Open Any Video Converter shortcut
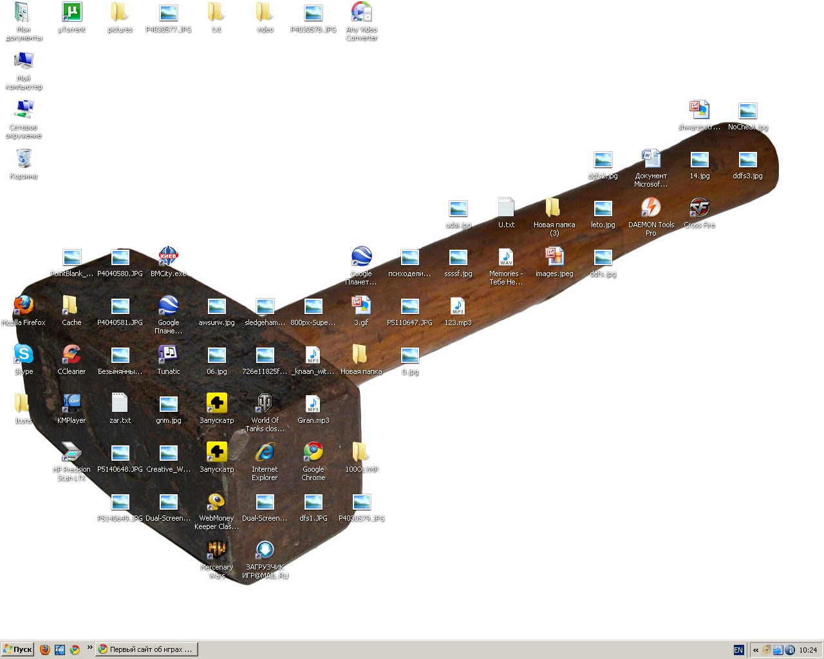Screen dimensions: 824x659 [362, 22]
